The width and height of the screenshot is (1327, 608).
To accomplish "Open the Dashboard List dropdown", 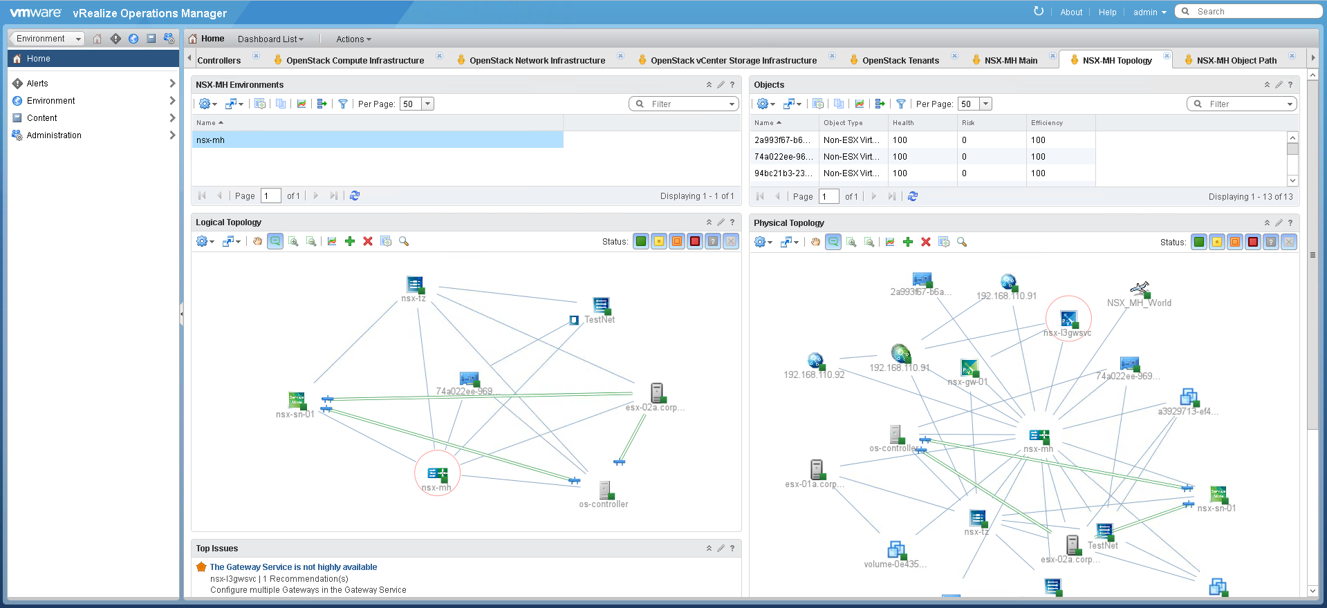I will 270,39.
